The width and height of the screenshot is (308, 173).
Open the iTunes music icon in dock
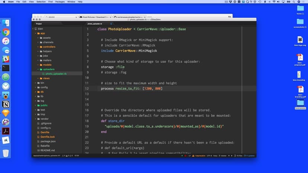(x=6, y=41)
